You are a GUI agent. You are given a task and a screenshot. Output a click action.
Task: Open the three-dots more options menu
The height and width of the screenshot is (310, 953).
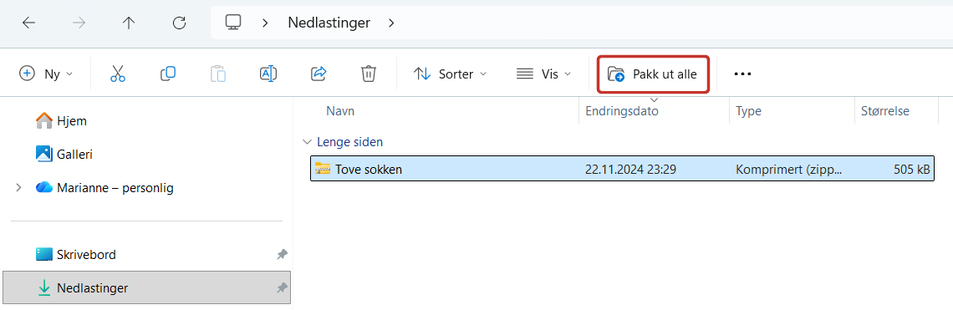(x=742, y=74)
